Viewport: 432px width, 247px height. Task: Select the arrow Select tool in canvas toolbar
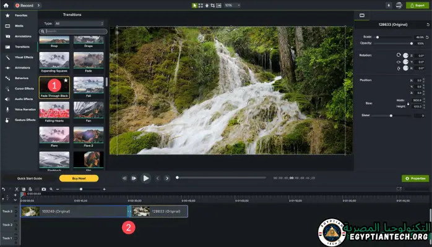[x=194, y=5]
